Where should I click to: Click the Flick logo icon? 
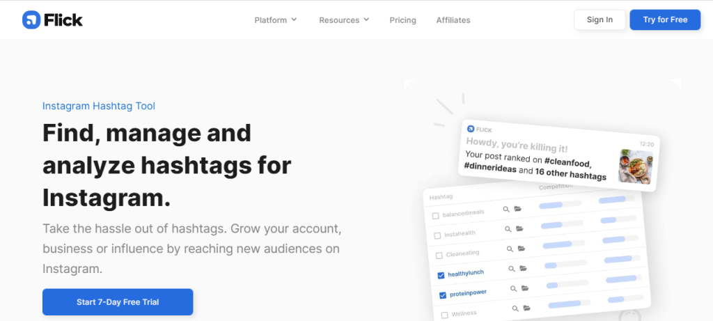coord(31,20)
